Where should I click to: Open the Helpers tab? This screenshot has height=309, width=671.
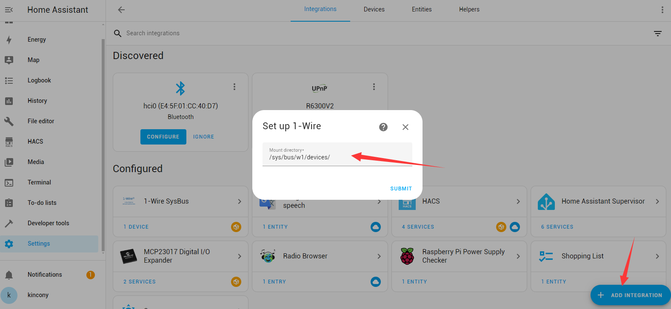tap(469, 9)
